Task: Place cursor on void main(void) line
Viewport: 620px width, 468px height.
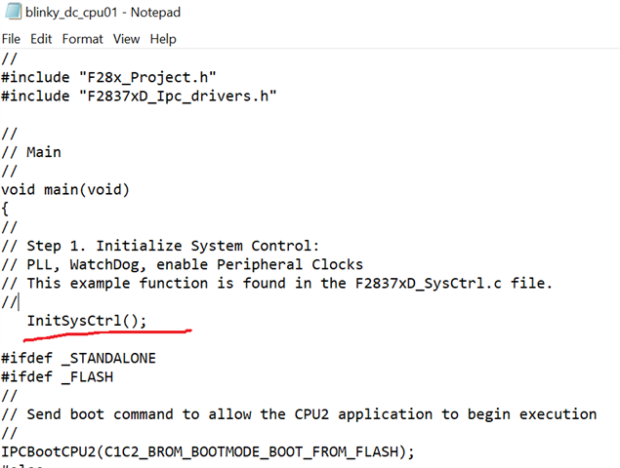Action: 65,189
